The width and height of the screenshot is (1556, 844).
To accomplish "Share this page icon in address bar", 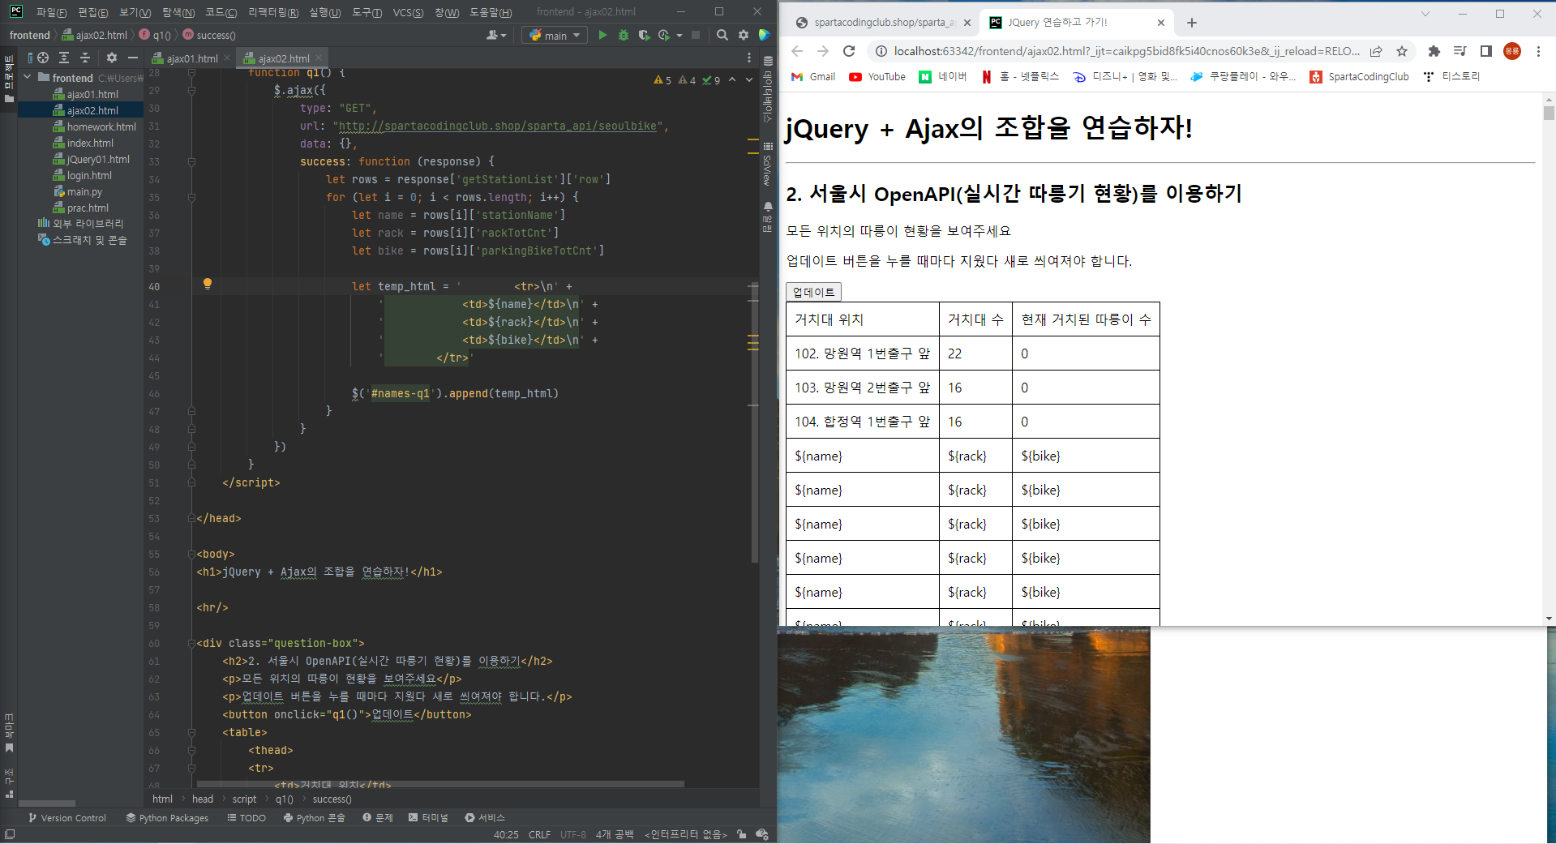I will click(1376, 51).
